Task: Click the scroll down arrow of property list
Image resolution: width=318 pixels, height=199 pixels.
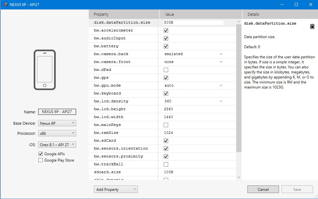Action: tap(239, 177)
